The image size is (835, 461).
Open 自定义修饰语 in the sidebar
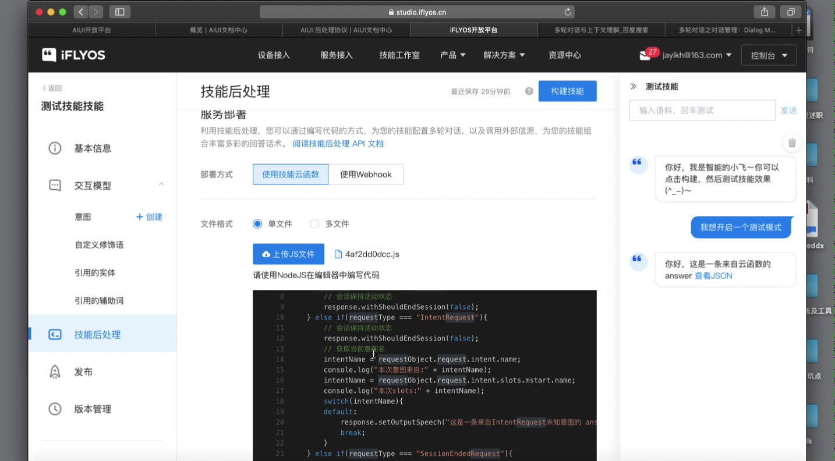(x=99, y=245)
